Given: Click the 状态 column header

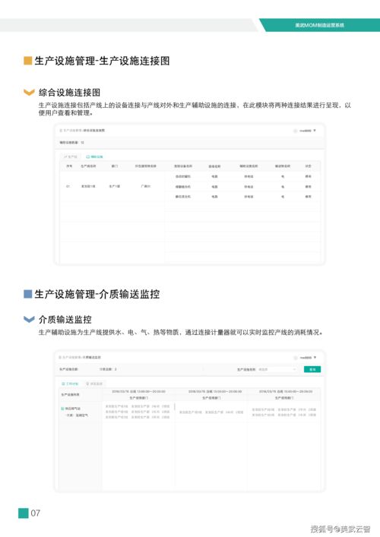Looking at the screenshot, I should click(x=309, y=166).
